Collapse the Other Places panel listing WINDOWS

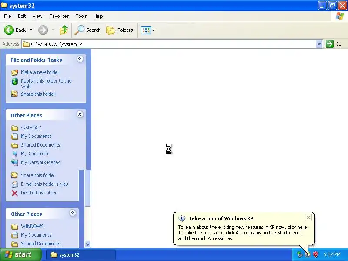pyautogui.click(x=72, y=213)
